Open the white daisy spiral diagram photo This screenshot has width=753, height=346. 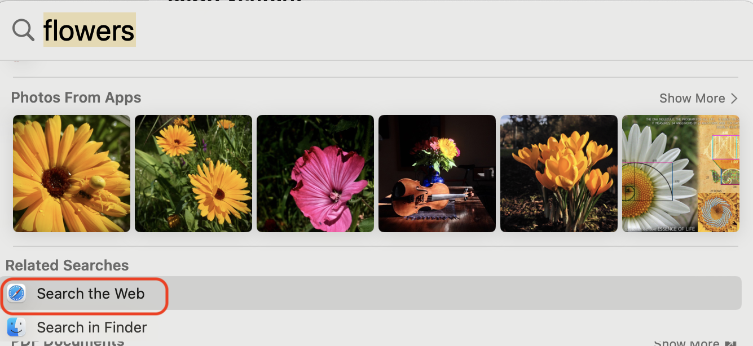click(x=680, y=174)
